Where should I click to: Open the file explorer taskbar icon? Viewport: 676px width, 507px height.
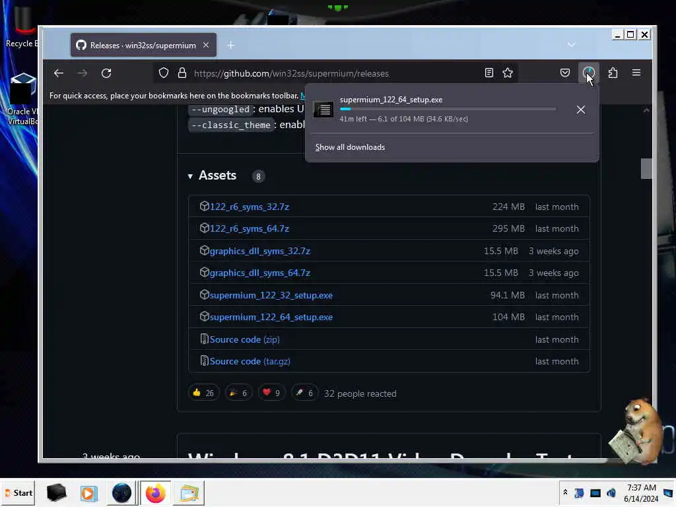click(x=189, y=493)
